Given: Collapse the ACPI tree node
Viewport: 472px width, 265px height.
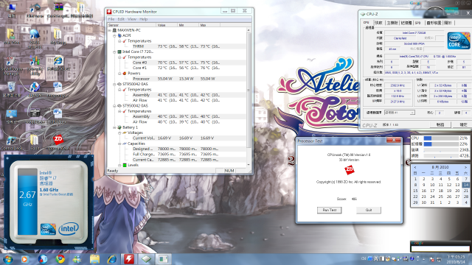Looking at the screenshot, I should click(114, 36).
